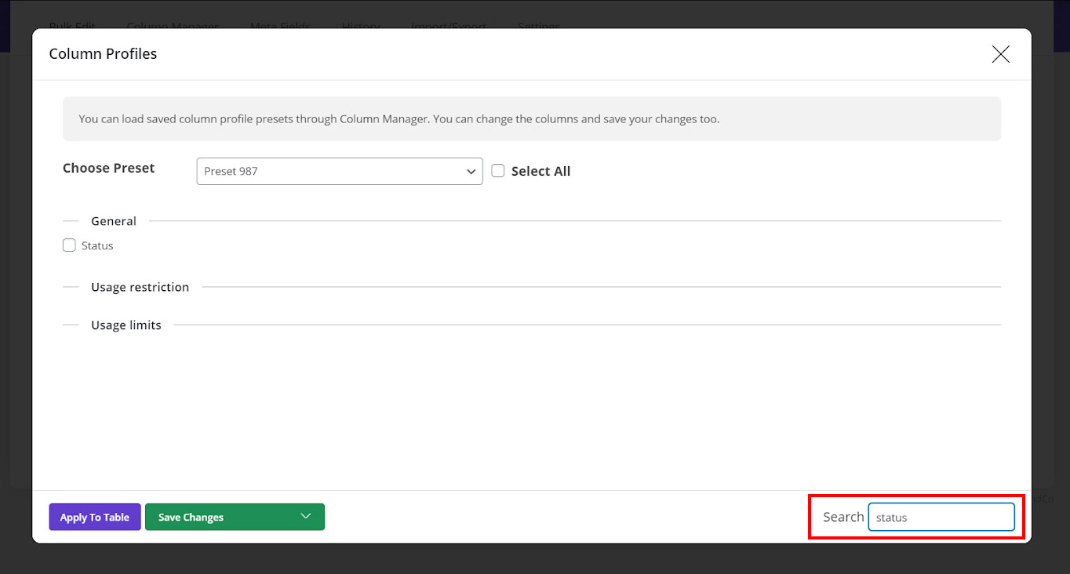
Task: Click the info message about column presets
Action: coord(532,119)
